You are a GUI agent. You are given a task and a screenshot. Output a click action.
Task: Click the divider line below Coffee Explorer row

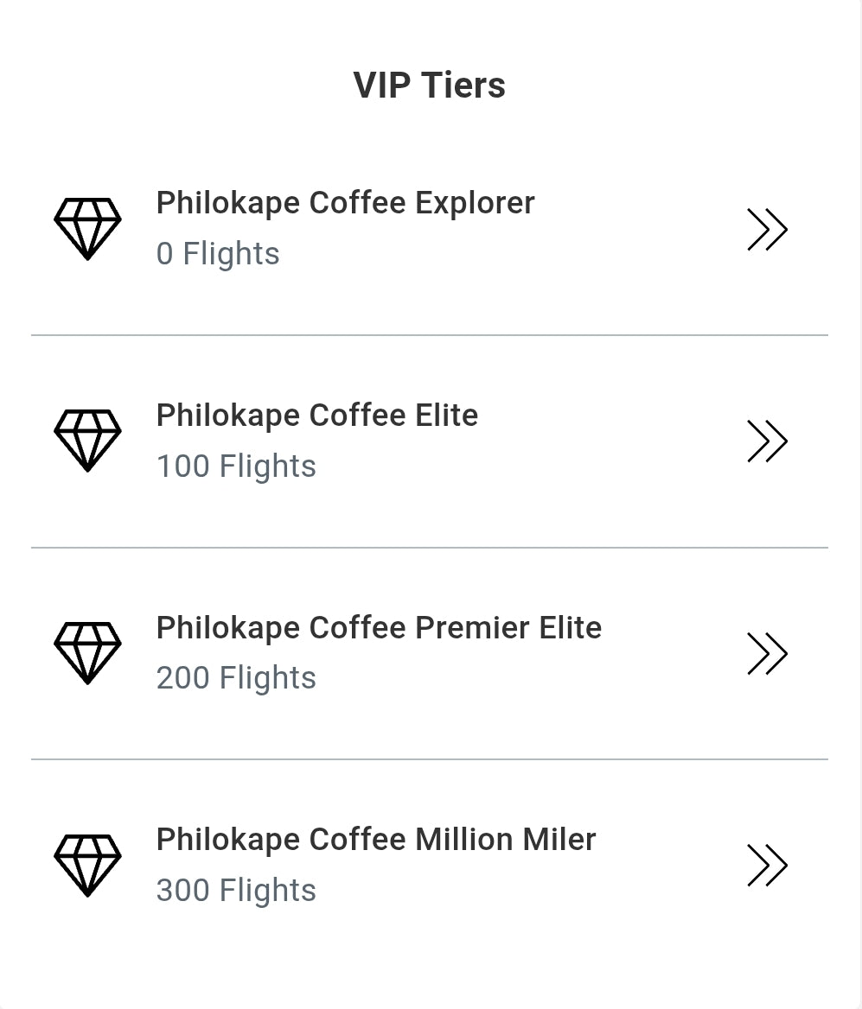coord(430,334)
